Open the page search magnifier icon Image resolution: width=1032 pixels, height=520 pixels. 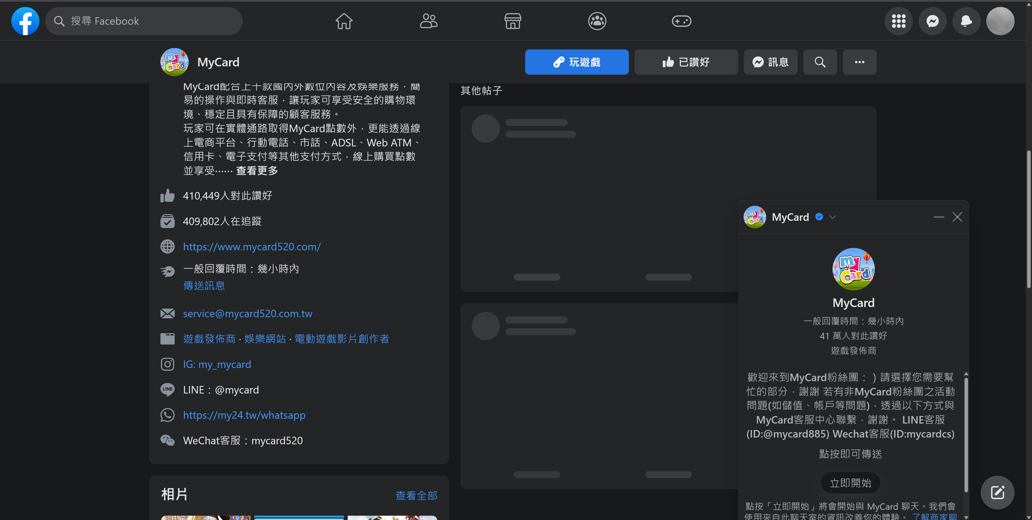820,62
